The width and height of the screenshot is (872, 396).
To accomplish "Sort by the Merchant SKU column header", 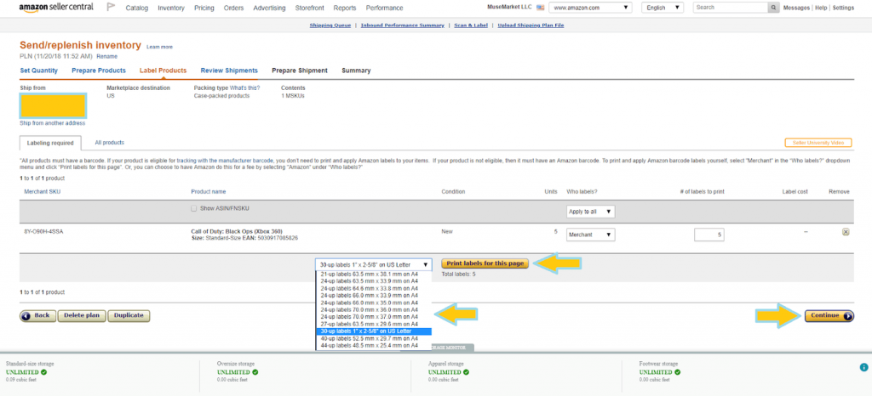I will tap(41, 192).
